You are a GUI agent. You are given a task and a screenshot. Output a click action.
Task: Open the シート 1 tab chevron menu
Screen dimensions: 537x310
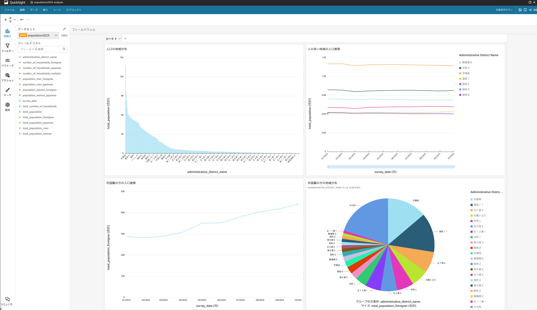coord(120,39)
